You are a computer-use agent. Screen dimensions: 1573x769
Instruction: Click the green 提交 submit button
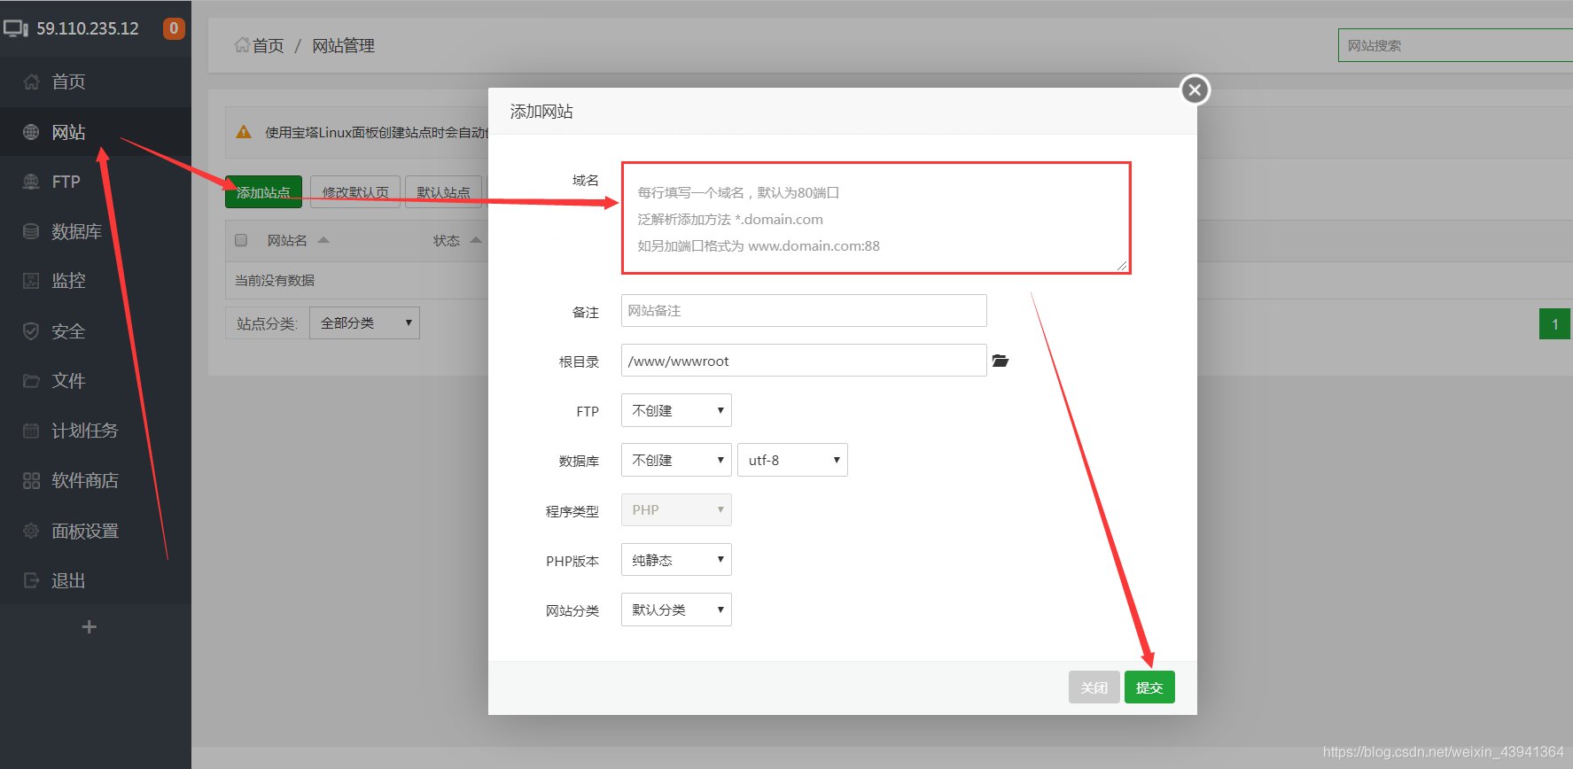(1149, 687)
